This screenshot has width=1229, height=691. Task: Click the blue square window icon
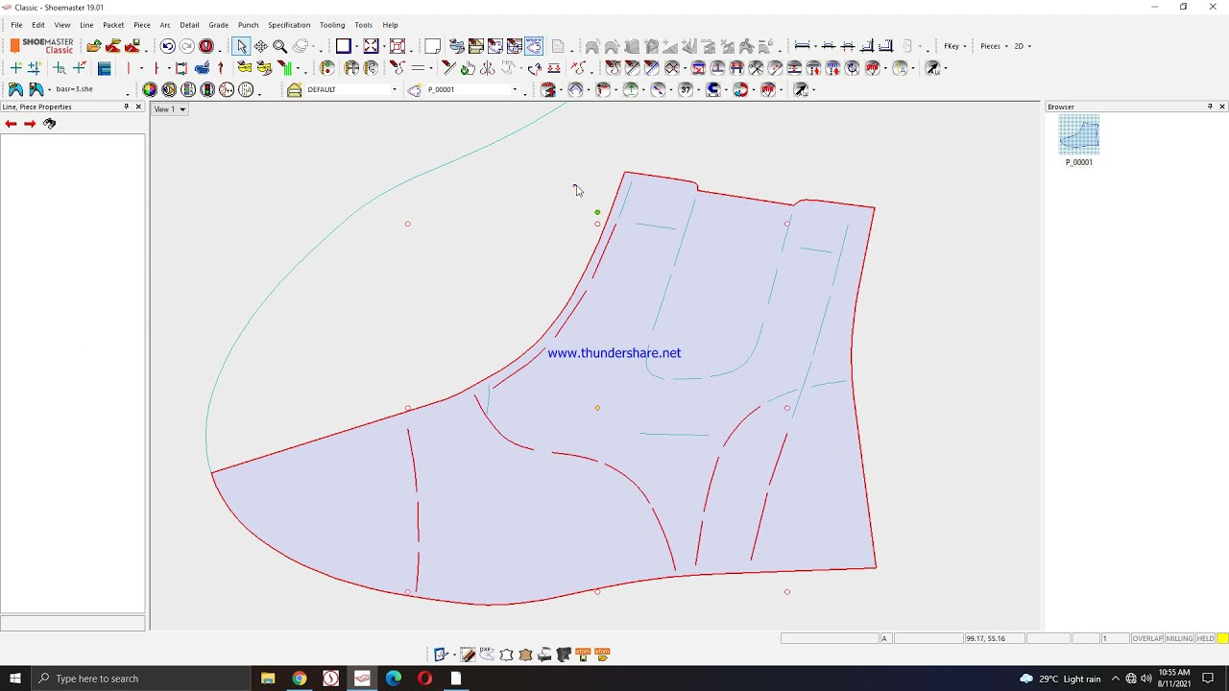[x=343, y=46]
